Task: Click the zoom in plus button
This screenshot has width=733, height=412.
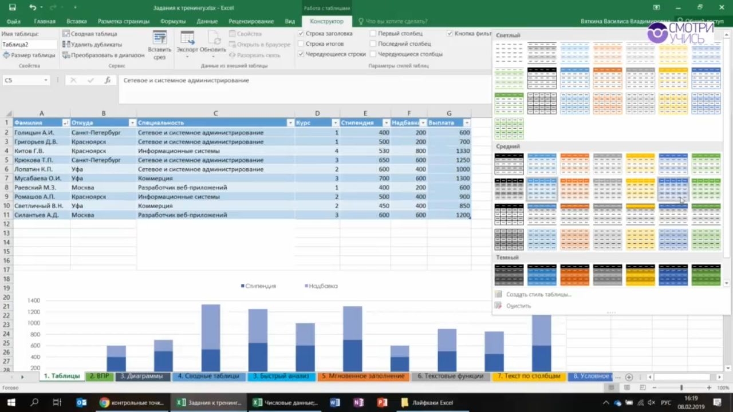Action: pos(710,388)
